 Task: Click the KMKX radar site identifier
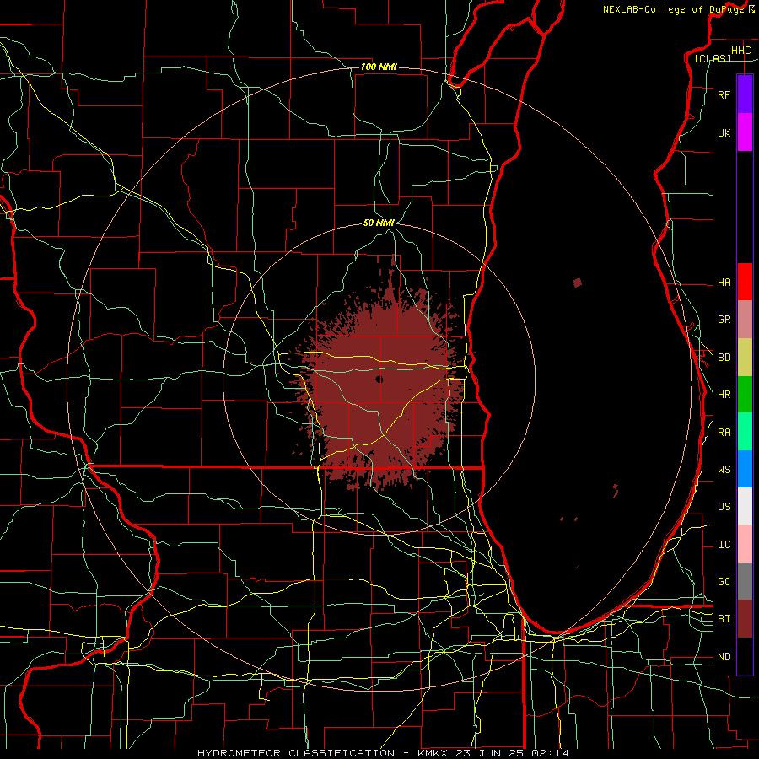click(x=433, y=753)
